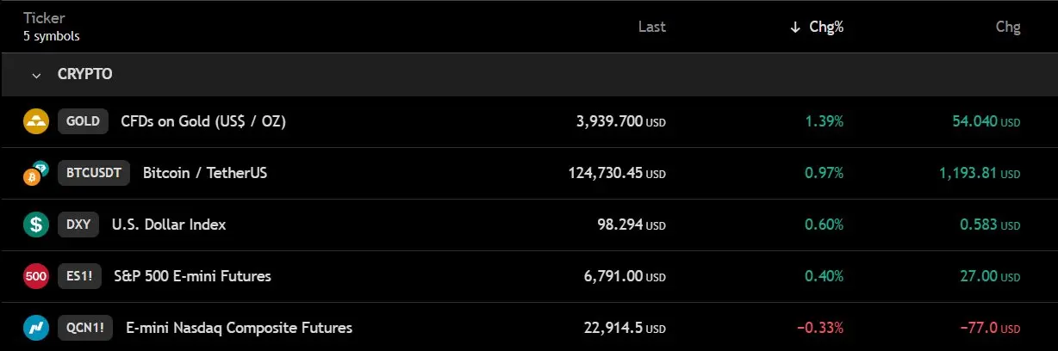Open CFDs on Gold (US$ / OZ) row
Screen dimensions: 1058x351
[529, 121]
